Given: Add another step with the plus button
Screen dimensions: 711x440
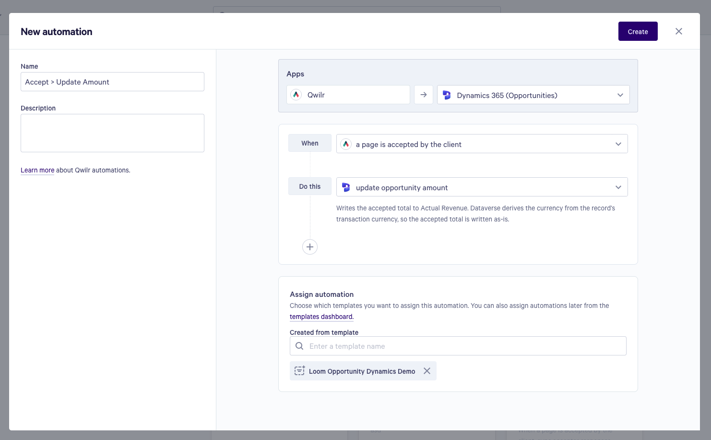Looking at the screenshot, I should tap(310, 247).
